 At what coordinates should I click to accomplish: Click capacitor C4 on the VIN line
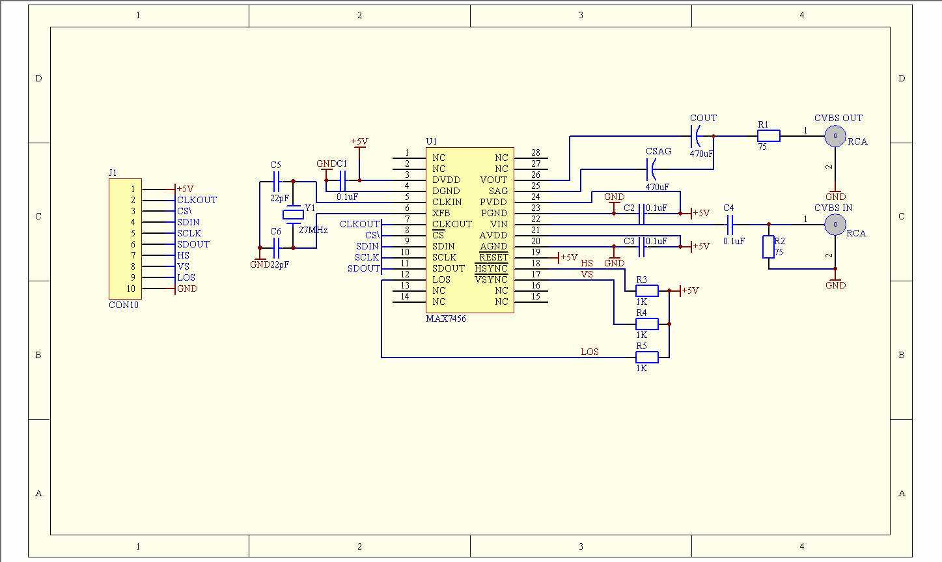(730, 225)
